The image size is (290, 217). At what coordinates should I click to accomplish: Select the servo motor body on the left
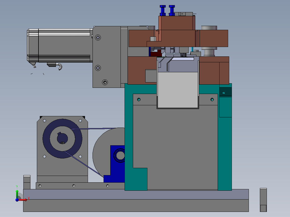60,45
